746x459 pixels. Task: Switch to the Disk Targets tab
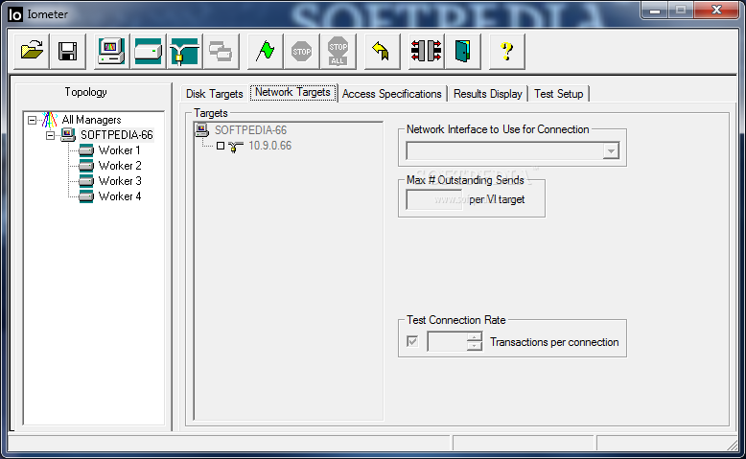tap(214, 94)
